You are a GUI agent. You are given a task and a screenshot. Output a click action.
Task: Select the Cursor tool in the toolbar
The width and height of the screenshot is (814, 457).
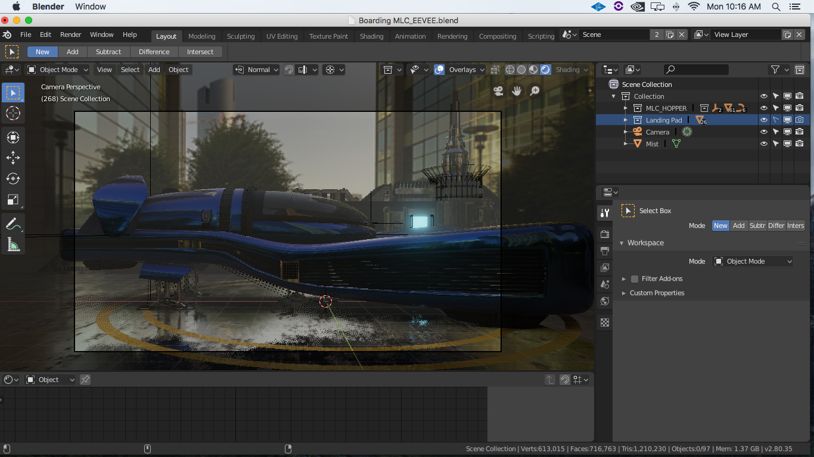coord(13,113)
